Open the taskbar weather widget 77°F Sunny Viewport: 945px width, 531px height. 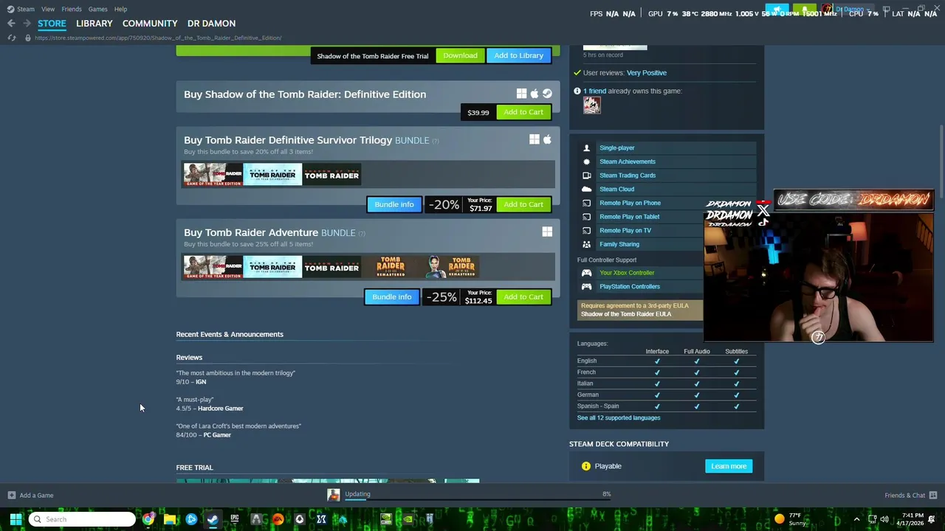coord(789,519)
